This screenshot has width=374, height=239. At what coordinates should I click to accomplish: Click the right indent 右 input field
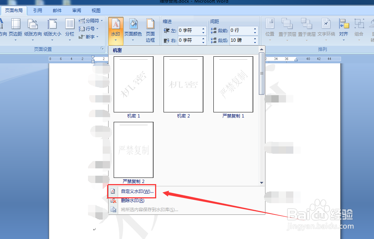(190, 40)
